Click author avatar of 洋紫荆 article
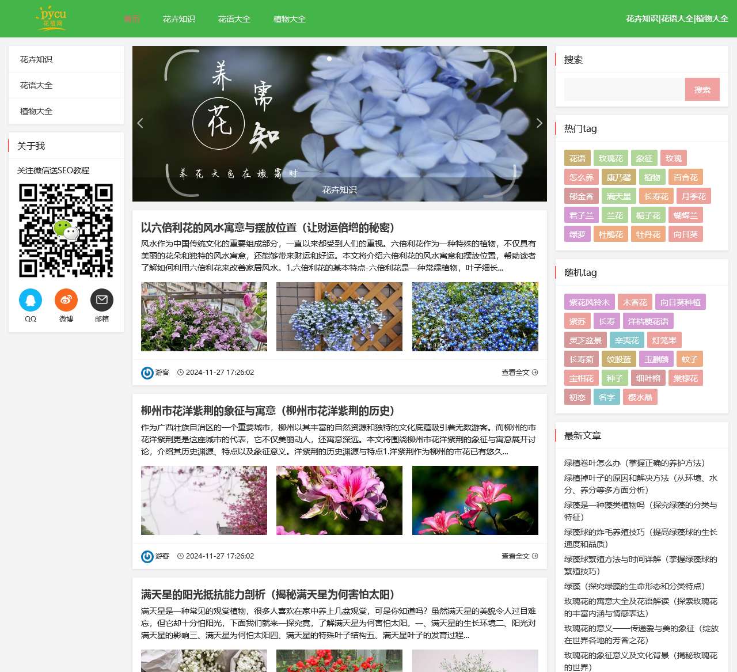Screen dimensions: 737x672 147,556
